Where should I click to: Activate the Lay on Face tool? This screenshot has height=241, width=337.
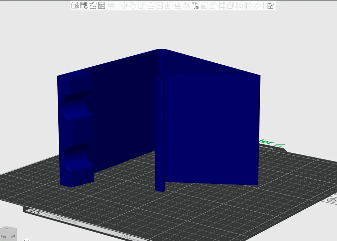(x=151, y=6)
